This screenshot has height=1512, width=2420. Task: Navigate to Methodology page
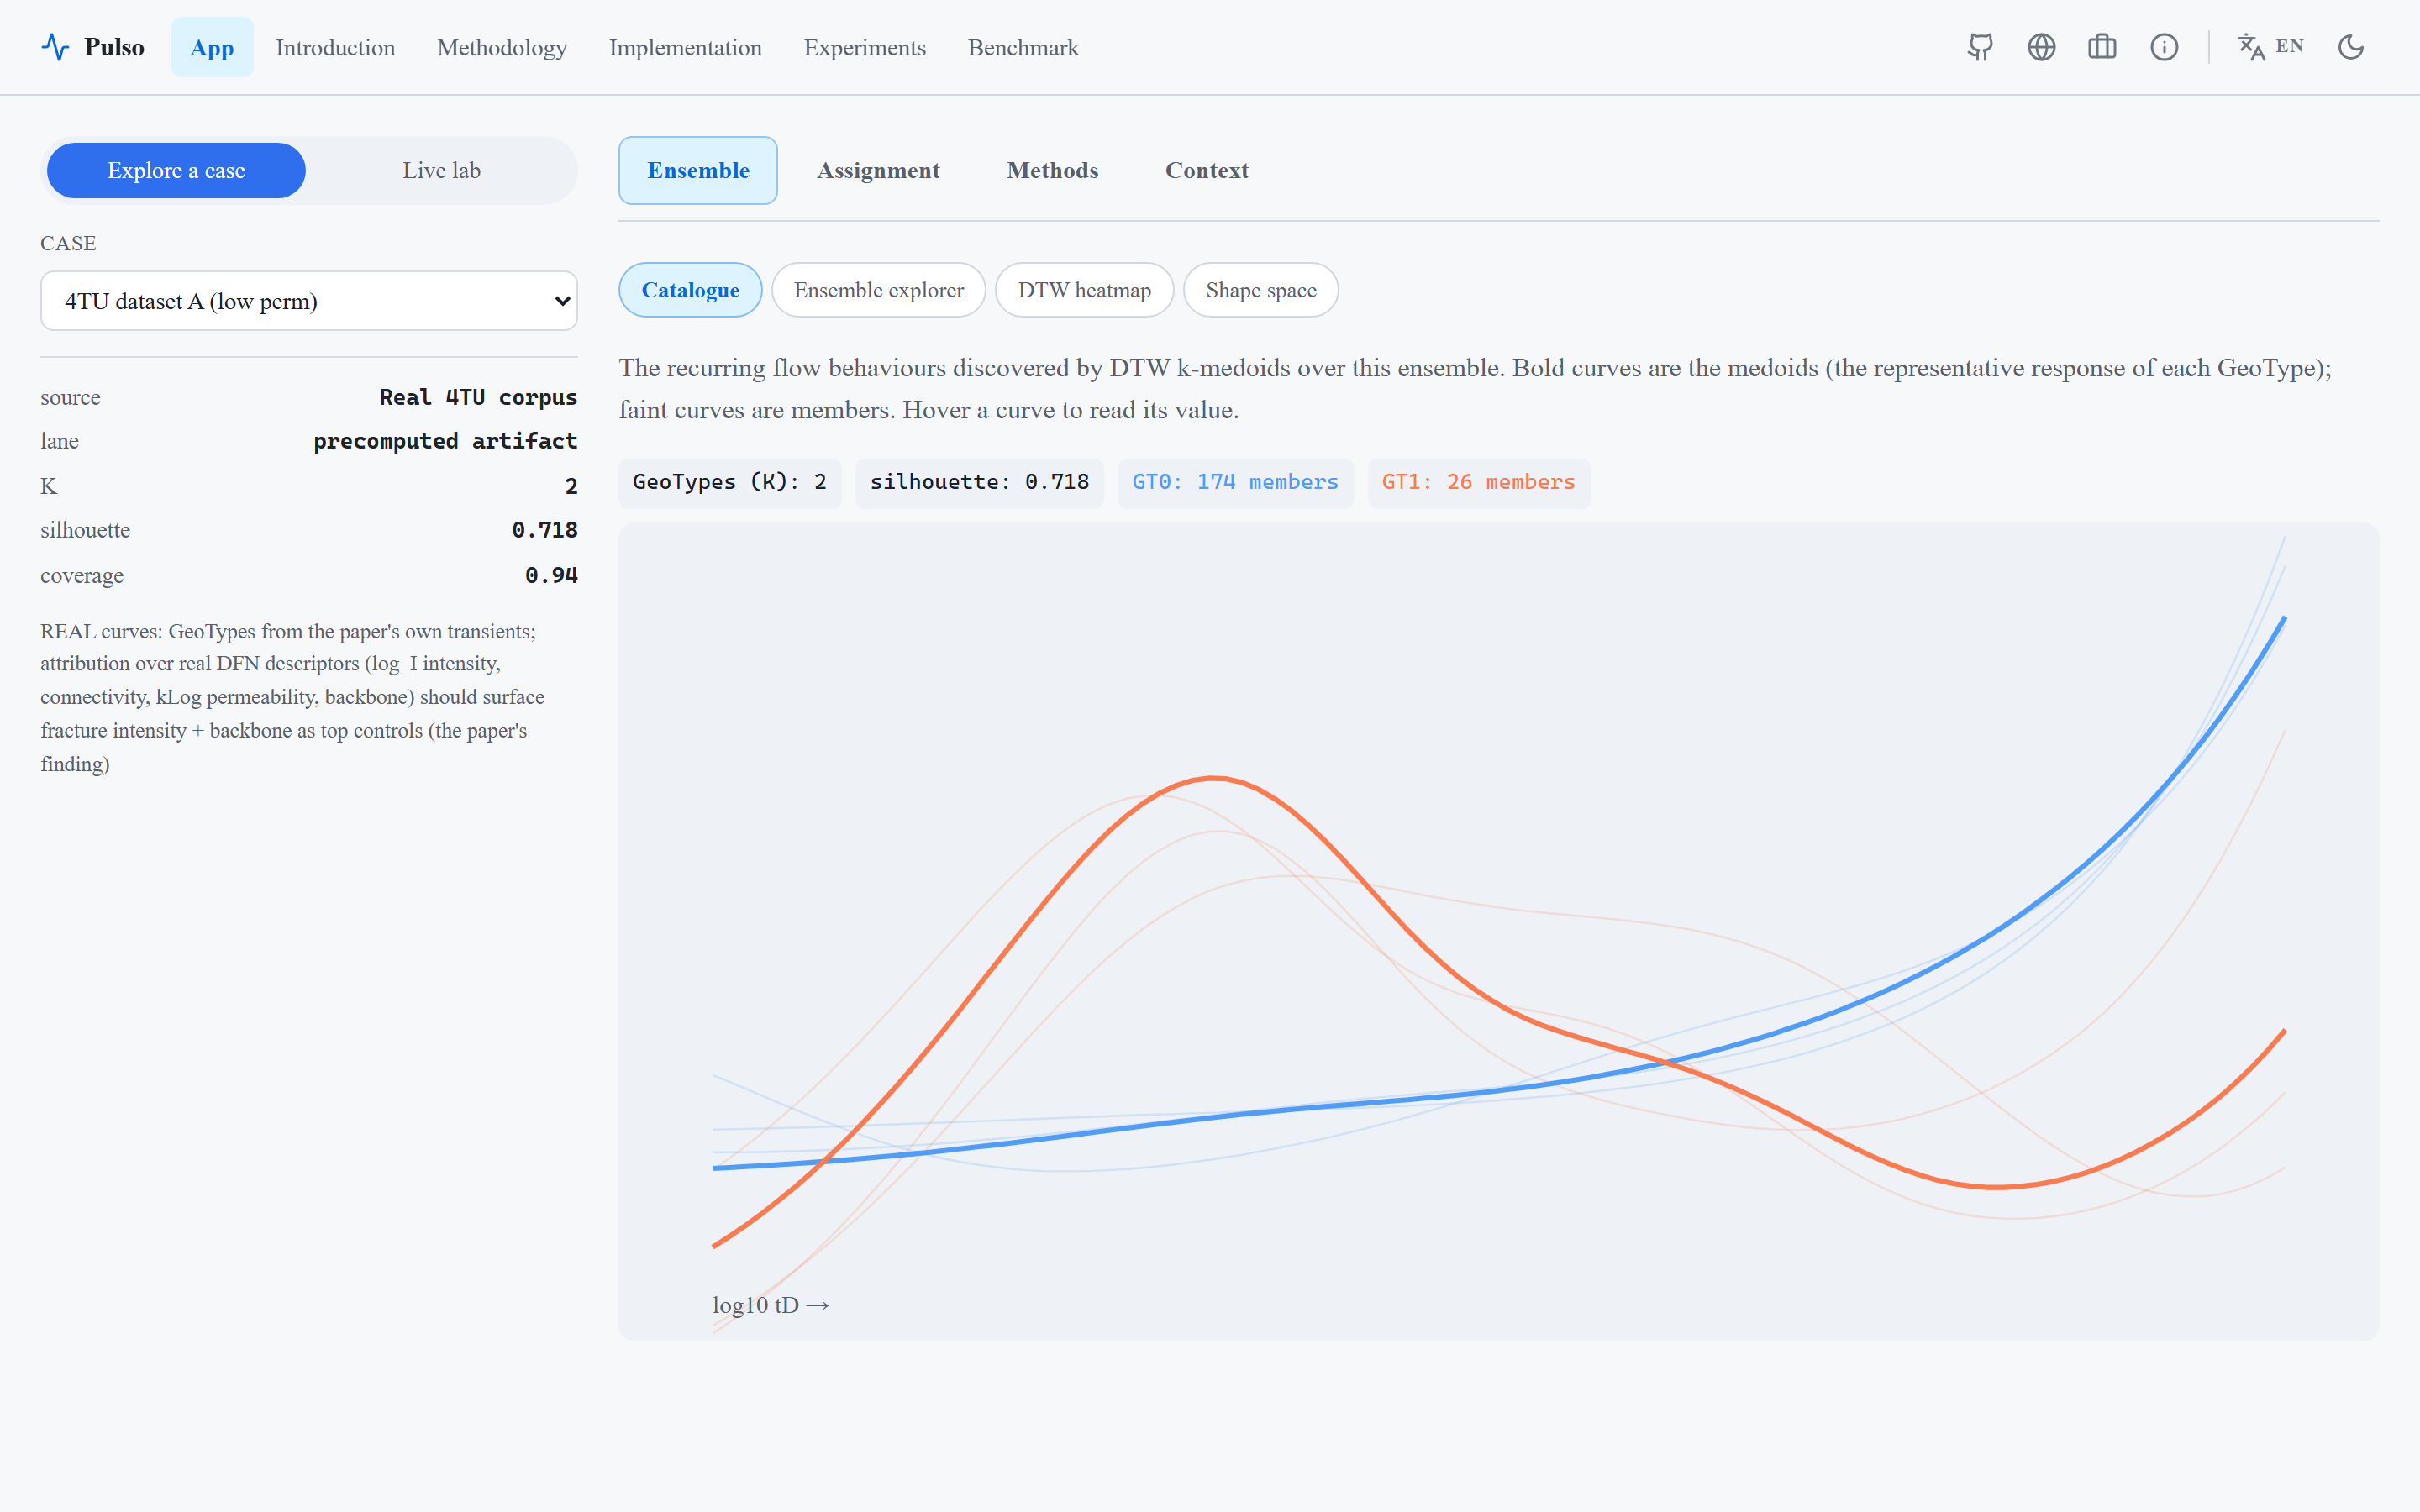[502, 47]
